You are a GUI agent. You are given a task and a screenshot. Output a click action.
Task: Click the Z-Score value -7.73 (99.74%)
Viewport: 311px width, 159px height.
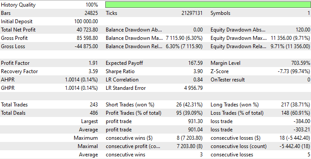pyautogui.click(x=294, y=71)
